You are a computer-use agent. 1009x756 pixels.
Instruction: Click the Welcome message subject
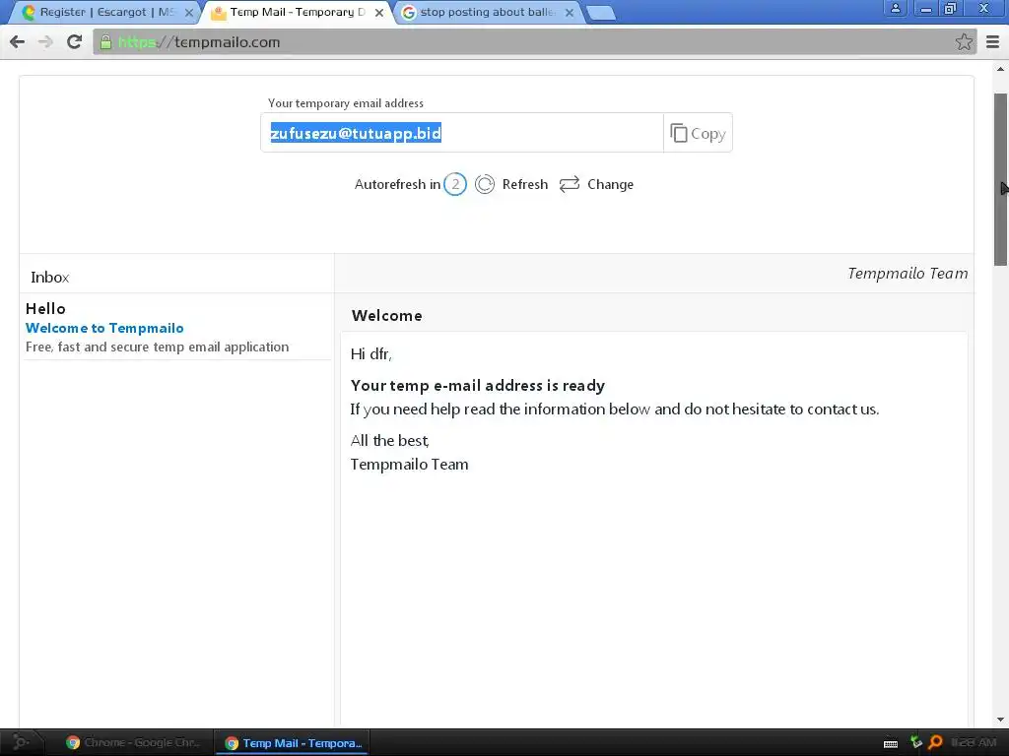coord(386,316)
